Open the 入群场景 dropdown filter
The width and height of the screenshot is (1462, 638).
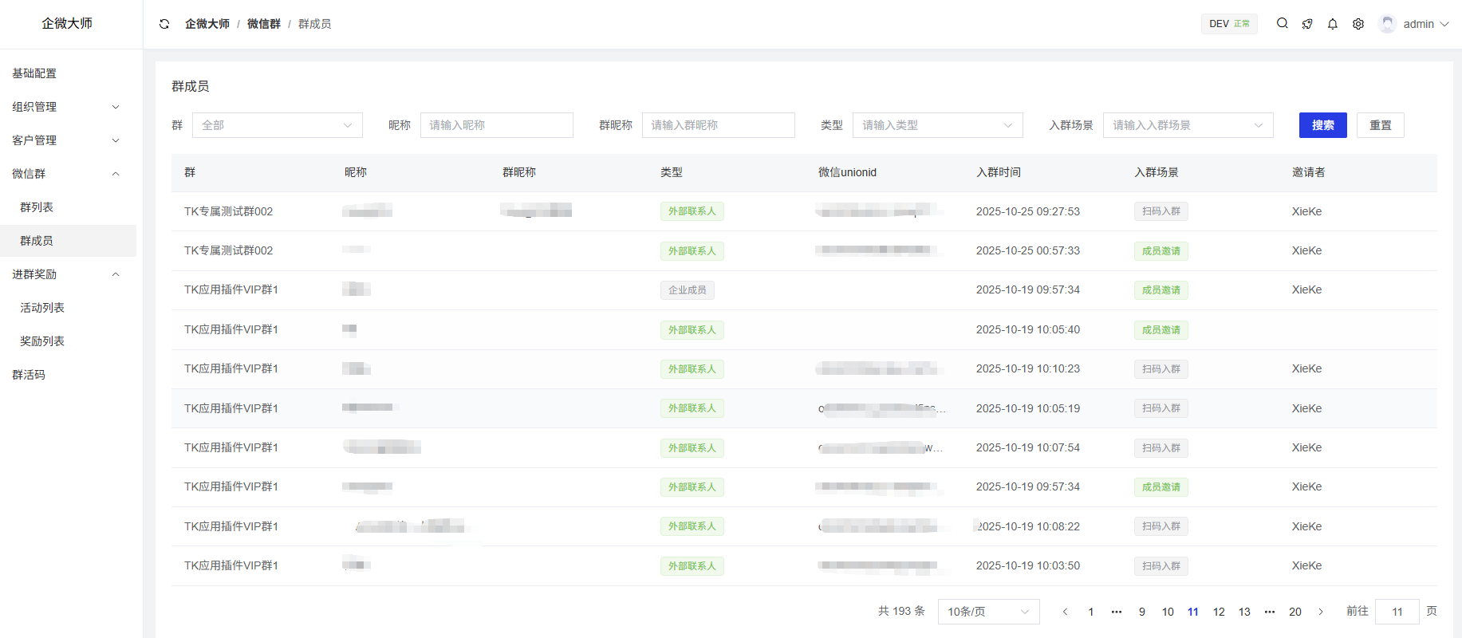point(1188,125)
